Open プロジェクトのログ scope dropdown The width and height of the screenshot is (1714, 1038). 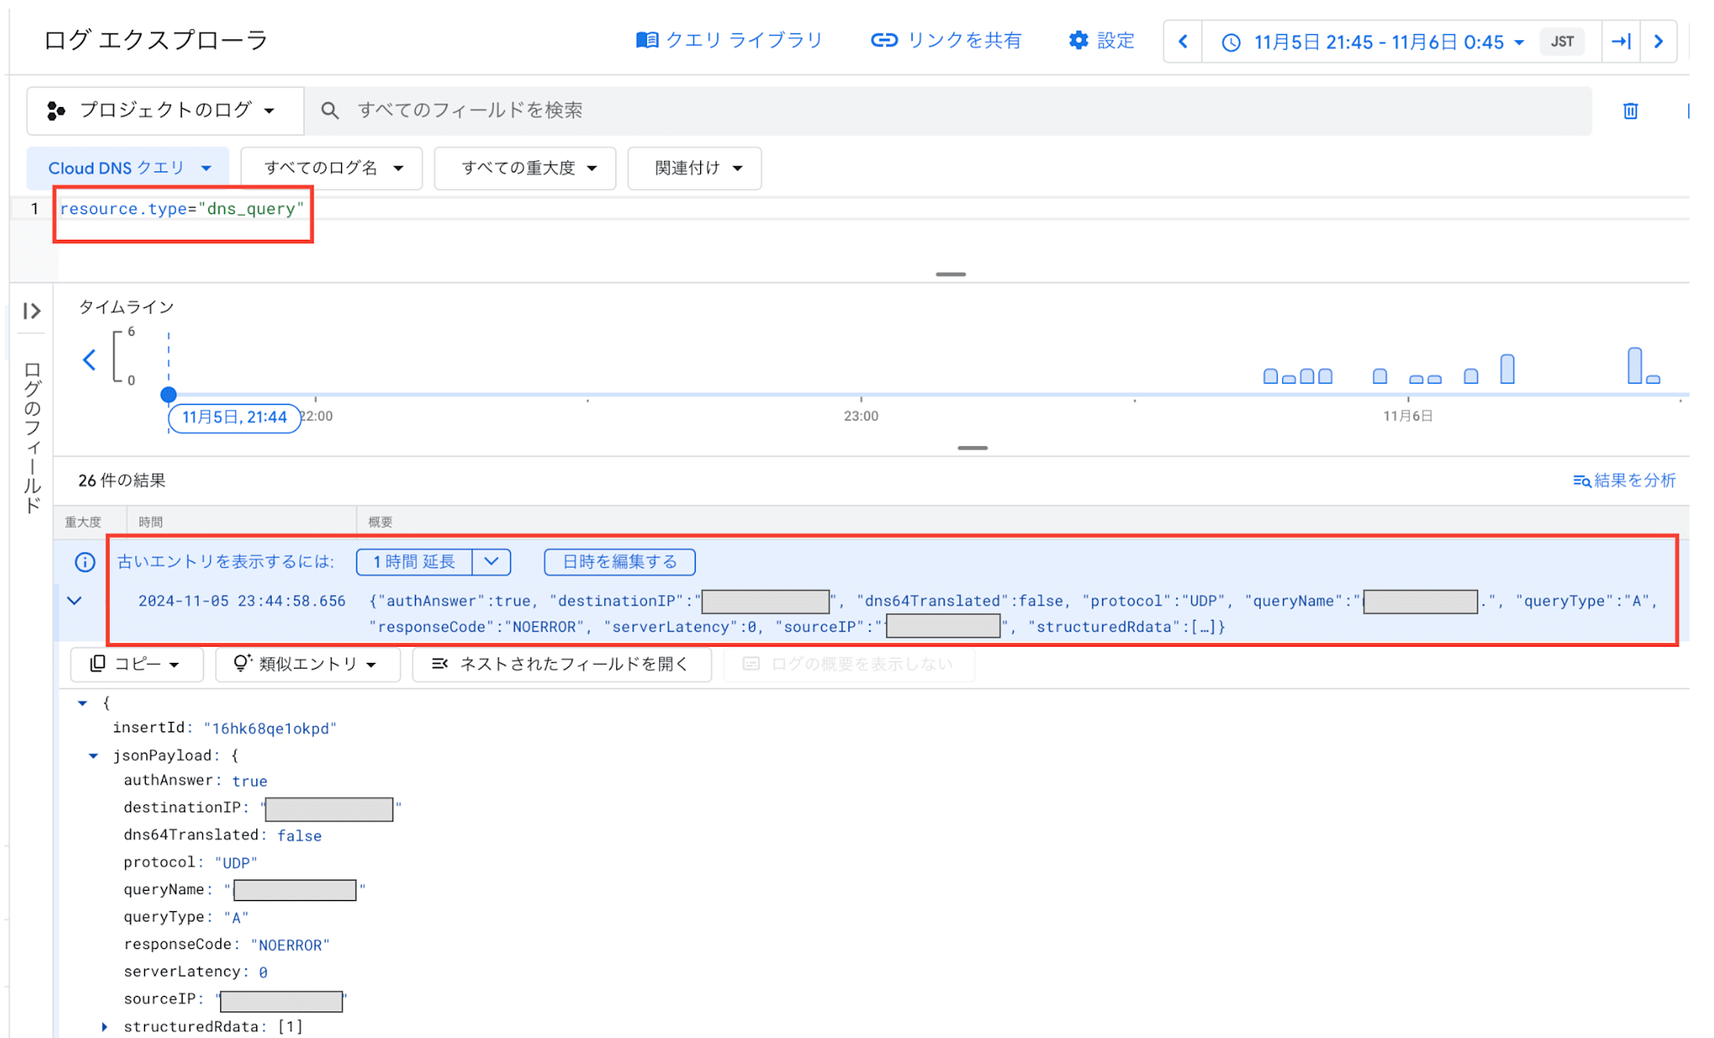coord(165,110)
